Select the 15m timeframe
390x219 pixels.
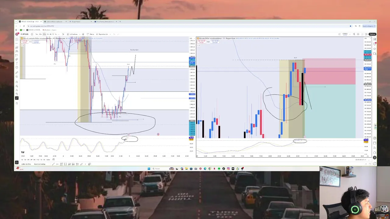point(44,34)
